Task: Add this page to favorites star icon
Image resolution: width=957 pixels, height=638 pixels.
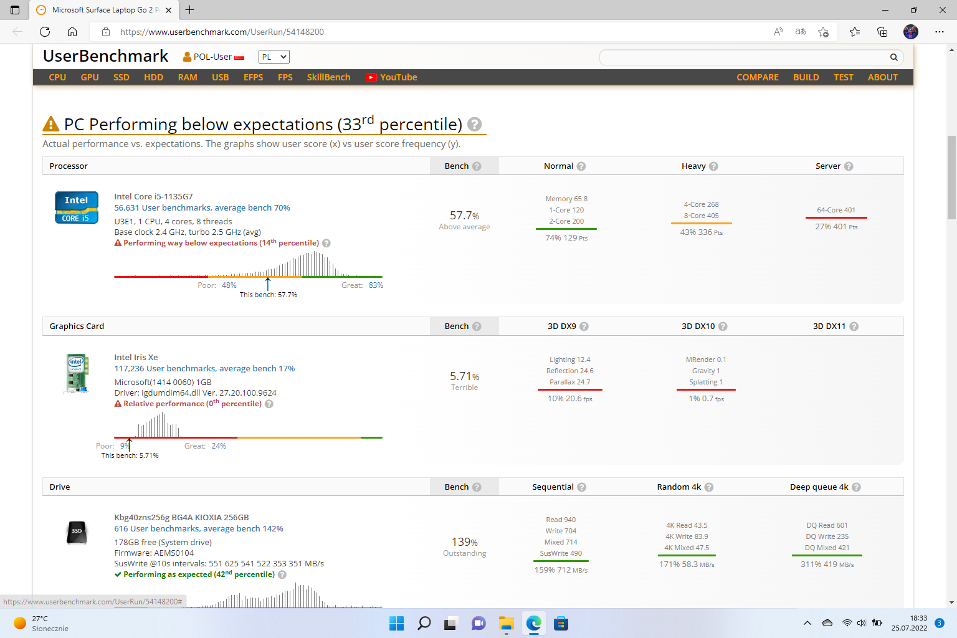Action: click(x=823, y=32)
